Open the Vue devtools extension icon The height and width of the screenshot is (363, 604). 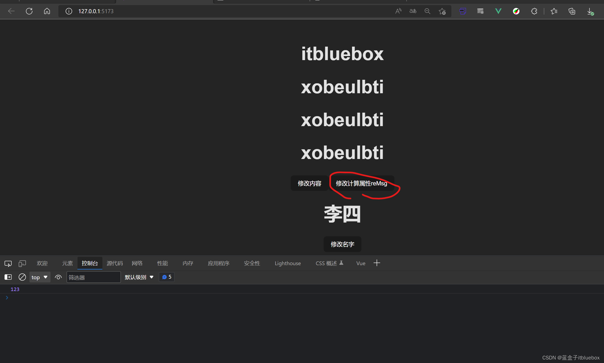click(x=498, y=11)
